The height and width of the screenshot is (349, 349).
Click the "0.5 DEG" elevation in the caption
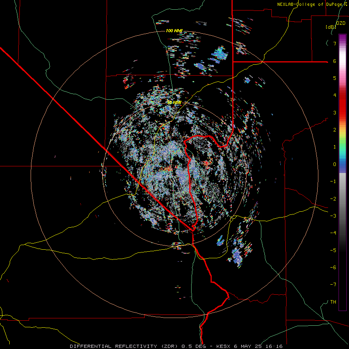pyautogui.click(x=194, y=346)
